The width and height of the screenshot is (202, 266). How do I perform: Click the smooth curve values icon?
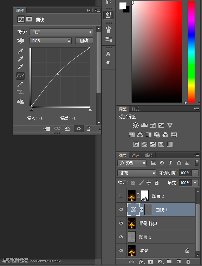pyautogui.click(x=20, y=92)
